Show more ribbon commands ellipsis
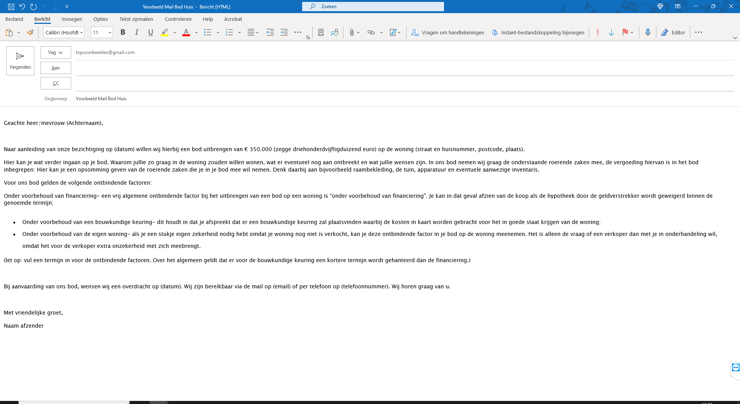Image resolution: width=740 pixels, height=404 pixels. [698, 33]
